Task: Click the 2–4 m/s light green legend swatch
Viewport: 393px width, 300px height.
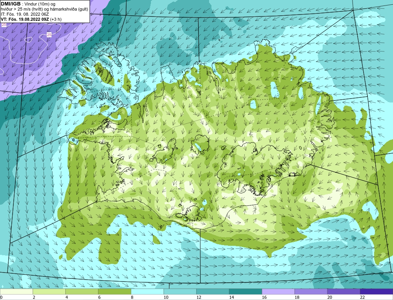Action: (x=49, y=291)
